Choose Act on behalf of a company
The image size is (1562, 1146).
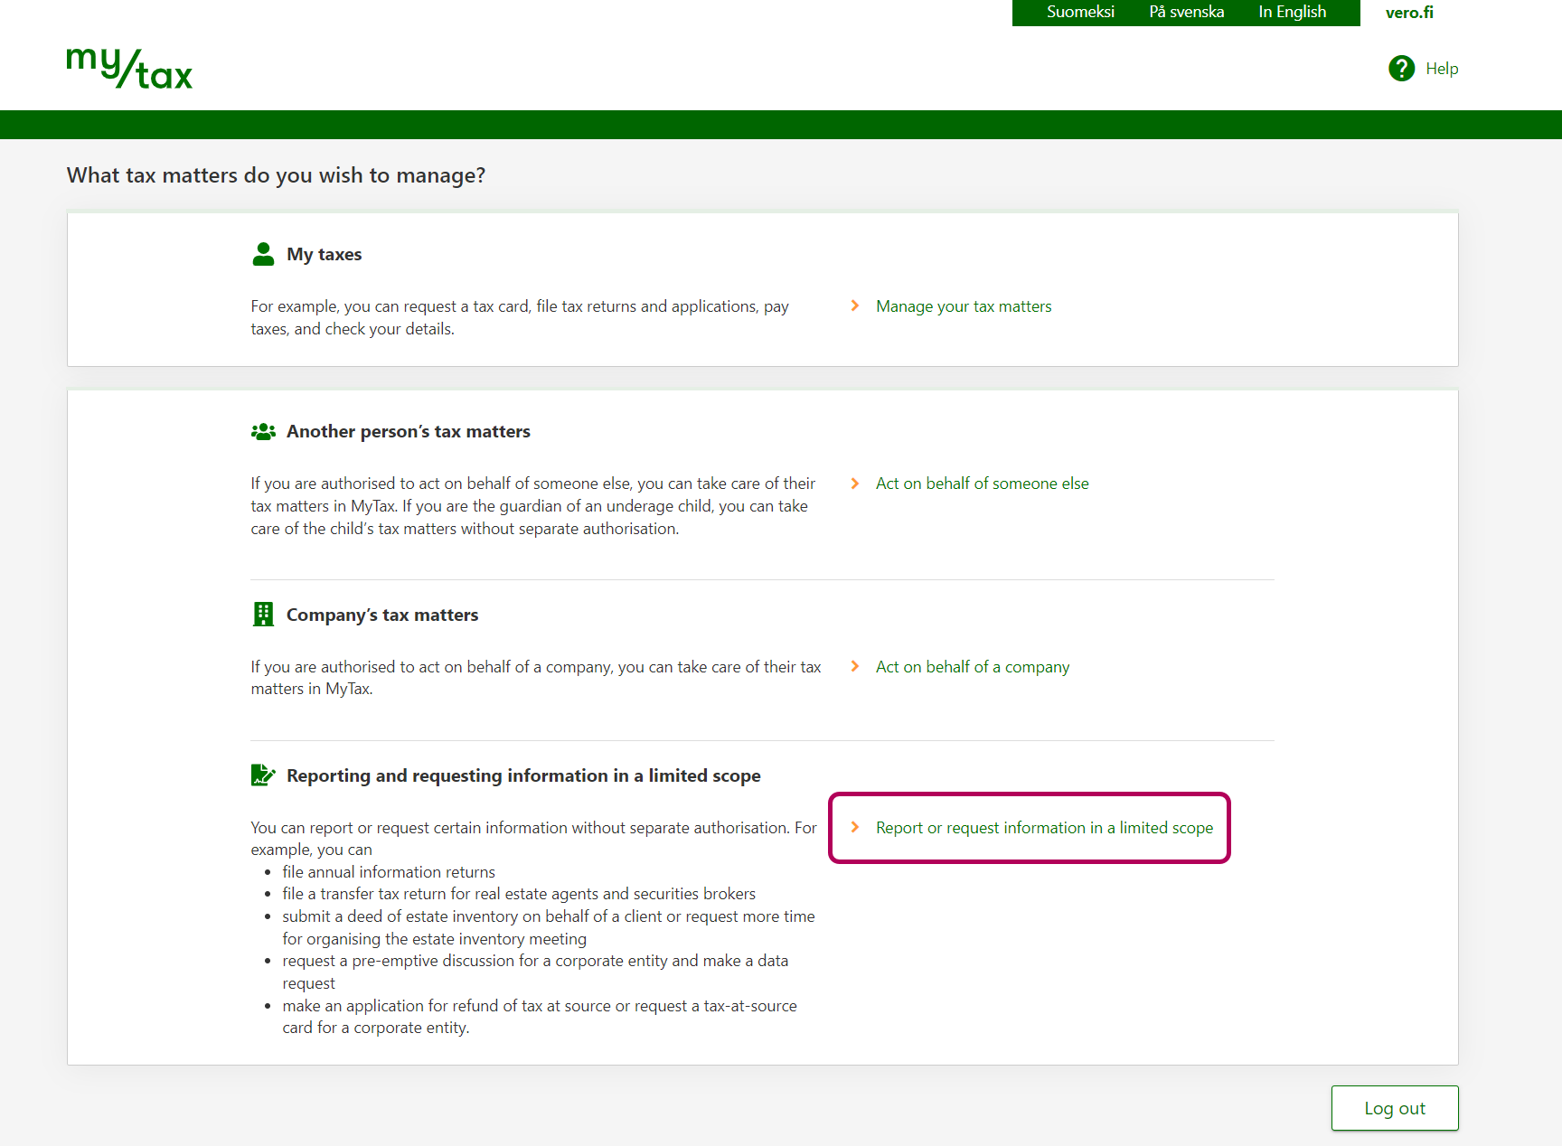coord(972,667)
